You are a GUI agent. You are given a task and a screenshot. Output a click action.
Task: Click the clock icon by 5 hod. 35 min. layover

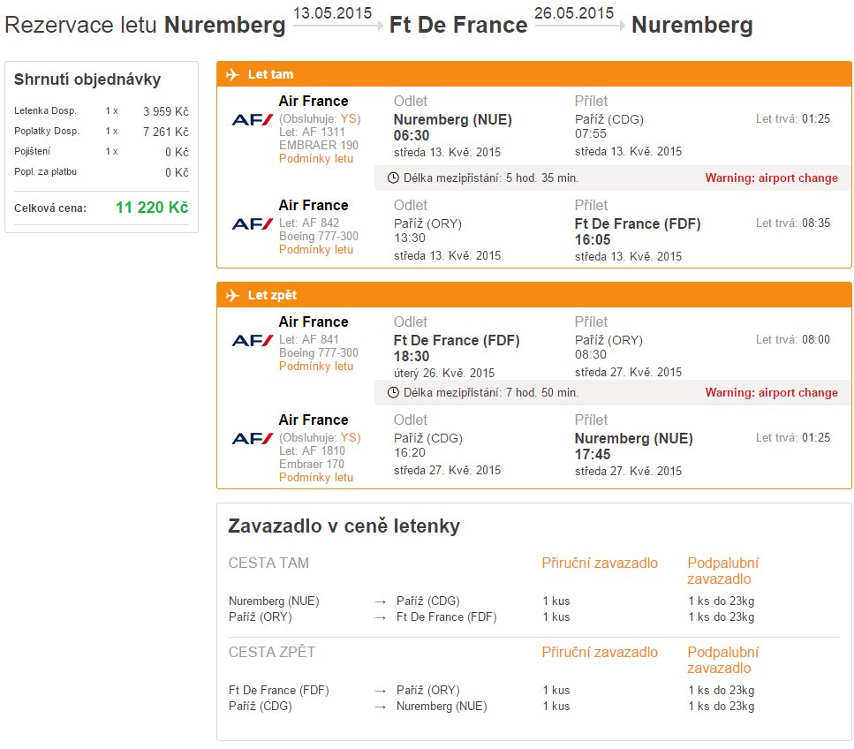pos(393,178)
